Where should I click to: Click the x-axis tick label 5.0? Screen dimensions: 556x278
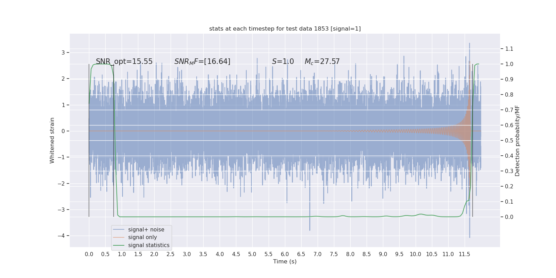click(x=252, y=254)
